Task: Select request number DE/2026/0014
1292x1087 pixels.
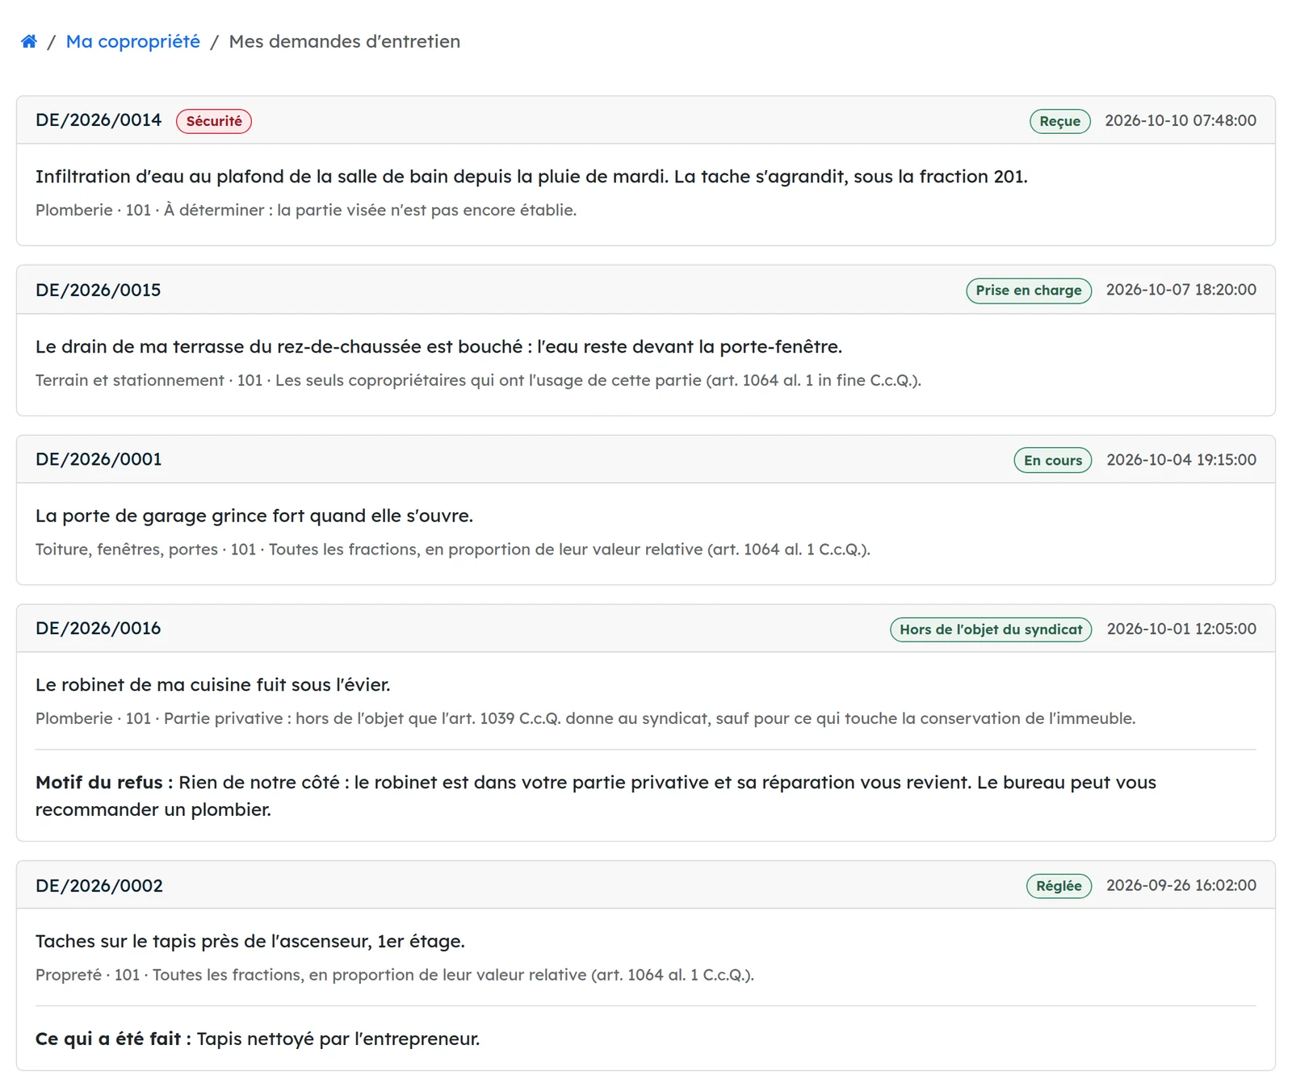Action: [x=99, y=120]
